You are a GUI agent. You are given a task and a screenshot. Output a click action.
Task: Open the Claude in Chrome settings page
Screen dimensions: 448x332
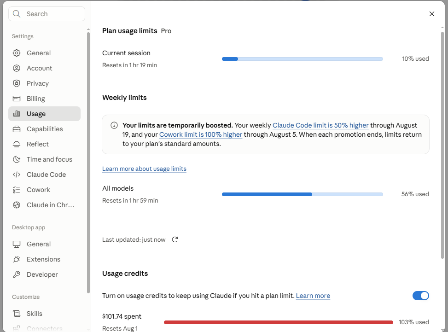click(45, 205)
